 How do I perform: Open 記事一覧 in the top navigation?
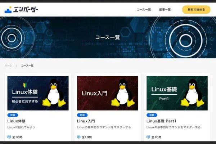point(165,10)
